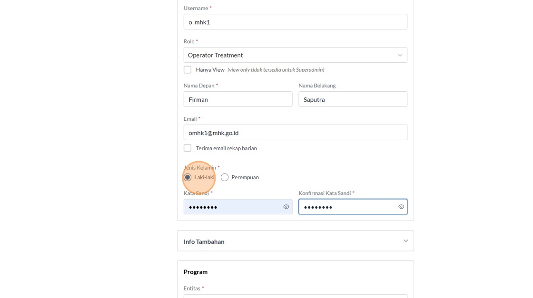
Task: Click the Nama Belakang field containing Saputra
Action: pyautogui.click(x=353, y=99)
